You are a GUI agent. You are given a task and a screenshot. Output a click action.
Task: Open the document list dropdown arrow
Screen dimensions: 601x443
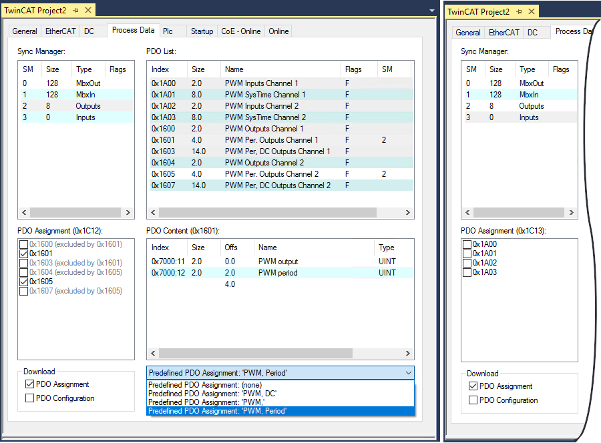(x=432, y=11)
